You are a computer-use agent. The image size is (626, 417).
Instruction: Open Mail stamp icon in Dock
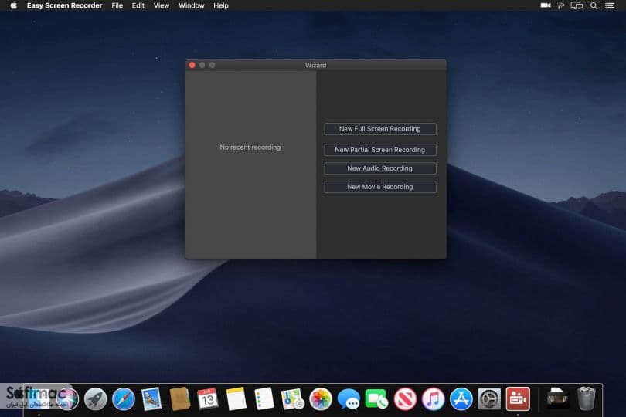151,398
